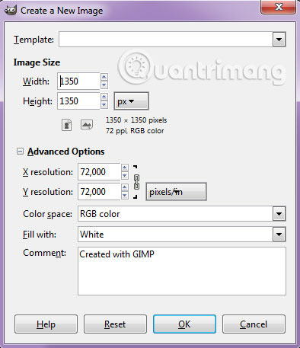Confirm with the OK button
This screenshot has width=300, height=348.
pyautogui.click(x=184, y=324)
